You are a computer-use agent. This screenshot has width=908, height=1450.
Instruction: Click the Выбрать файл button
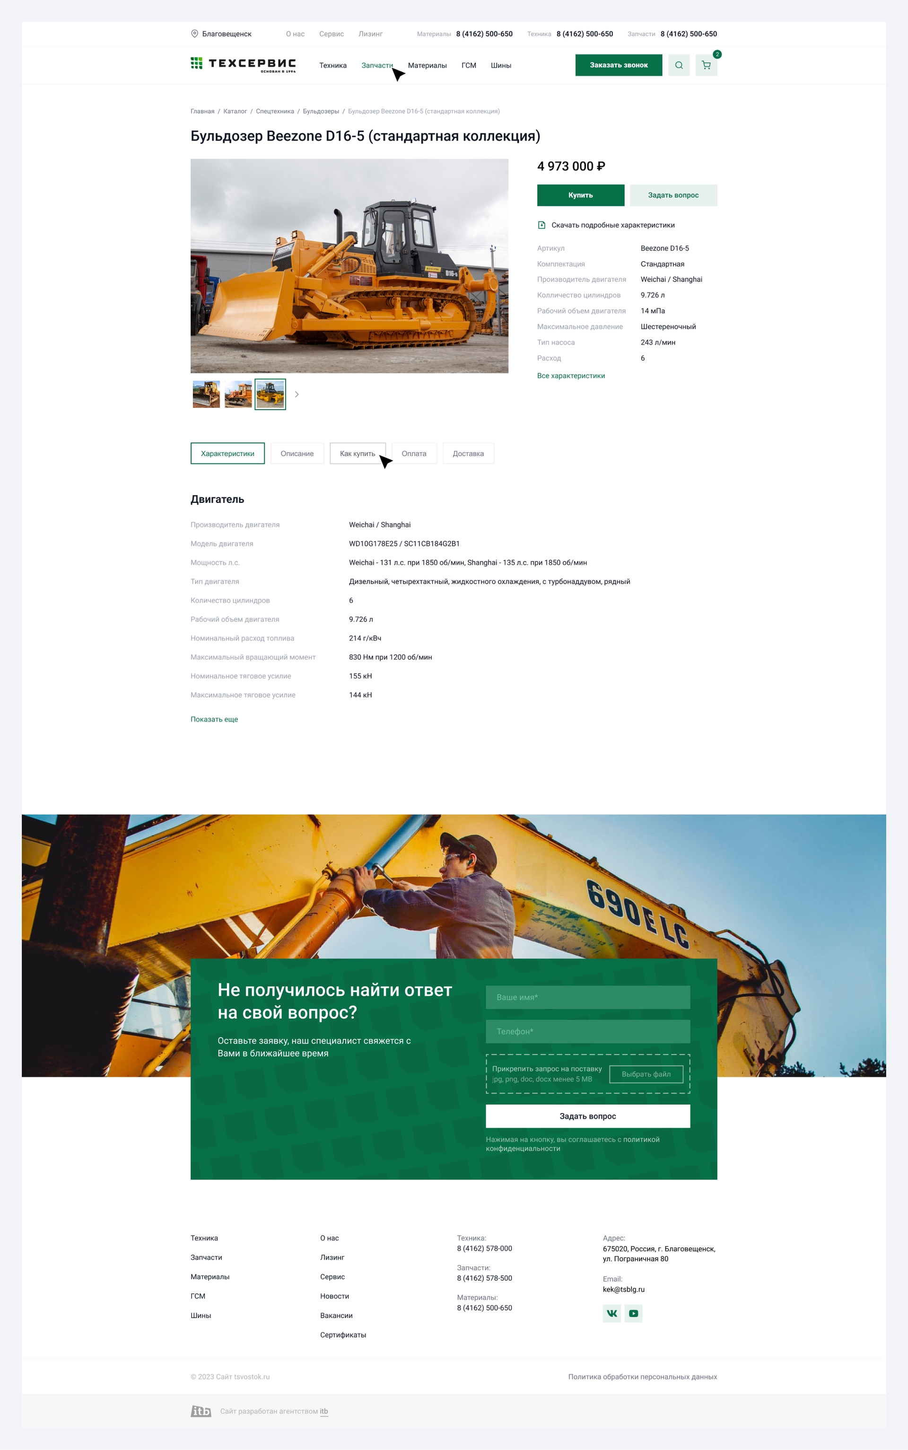coord(646,1074)
